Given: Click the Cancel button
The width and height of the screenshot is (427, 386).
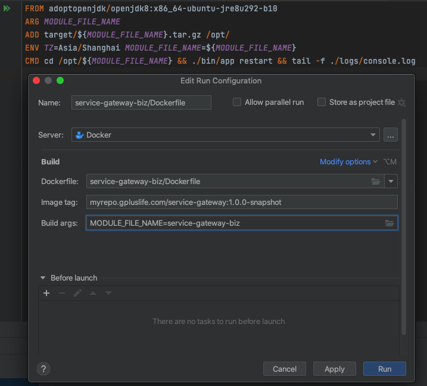Looking at the screenshot, I should coord(285,369).
